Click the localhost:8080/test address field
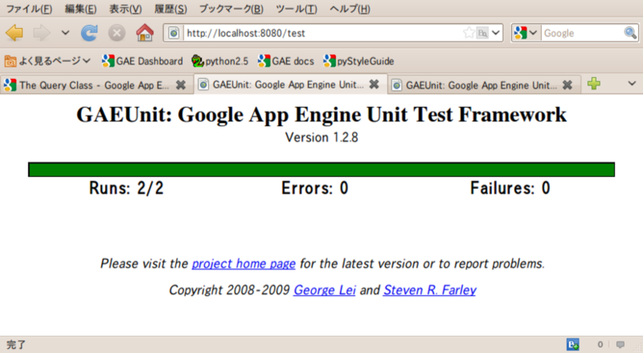This screenshot has height=353, width=643. 322,33
